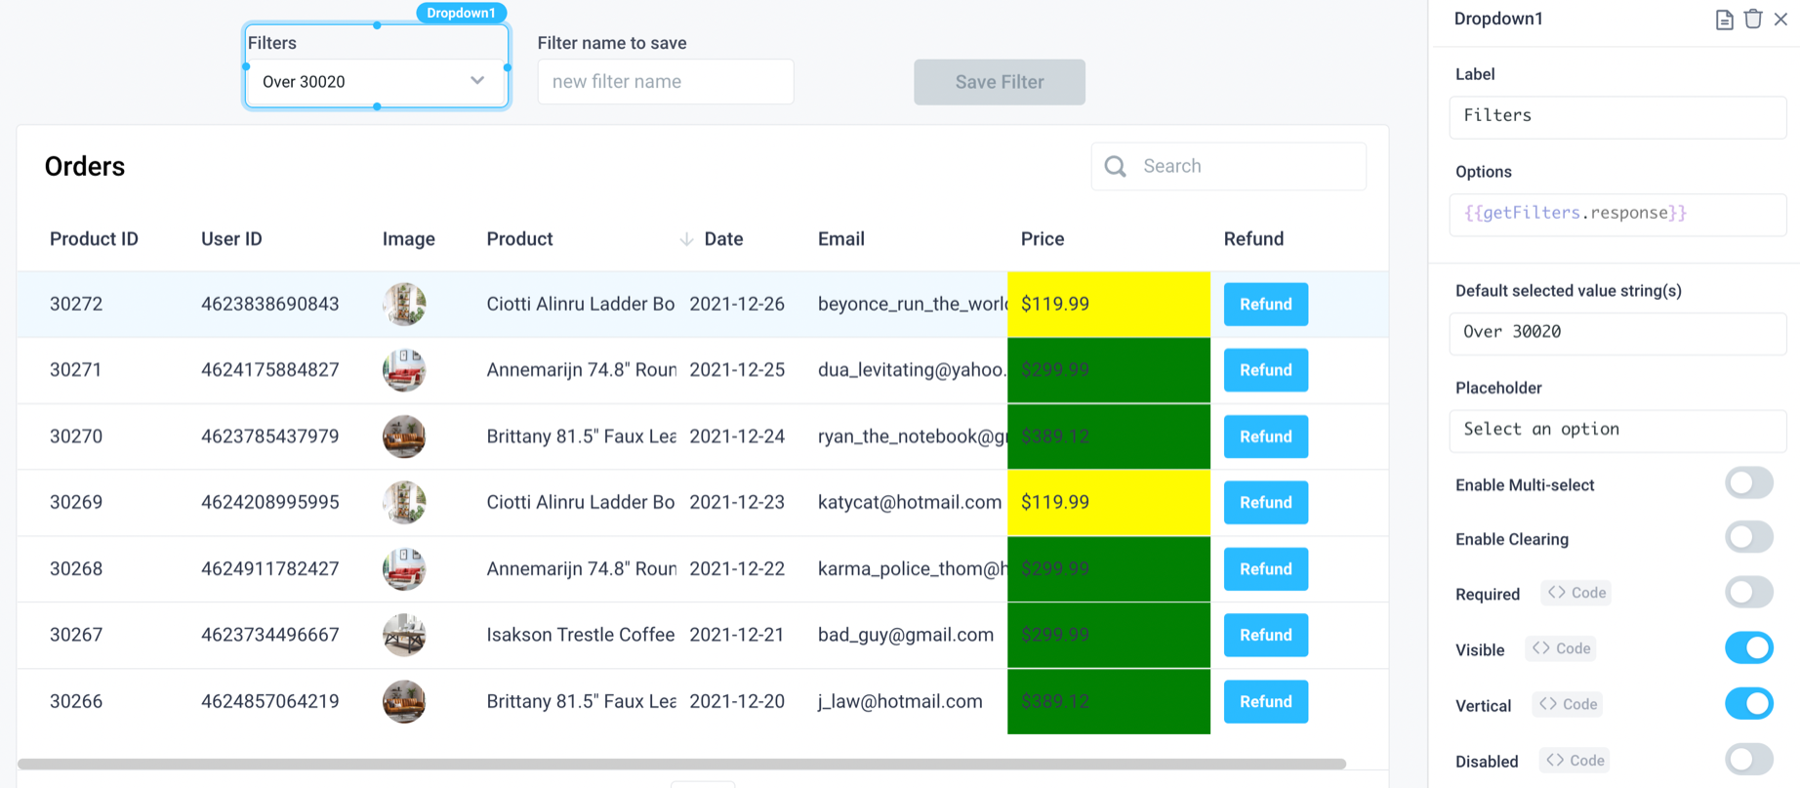Viewport: 1800px width, 788px height.
Task: Click the new filter name input field
Action: coord(665,82)
